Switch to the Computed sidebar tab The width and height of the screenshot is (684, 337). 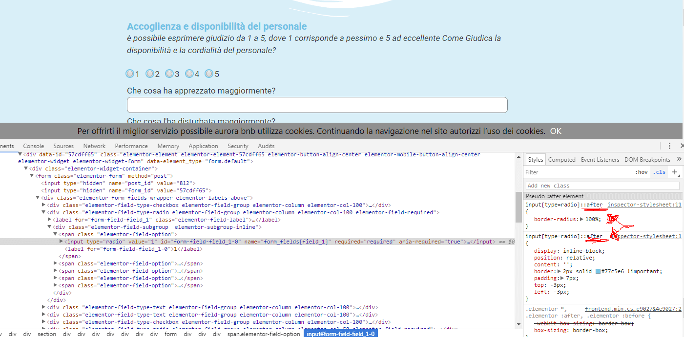562,160
